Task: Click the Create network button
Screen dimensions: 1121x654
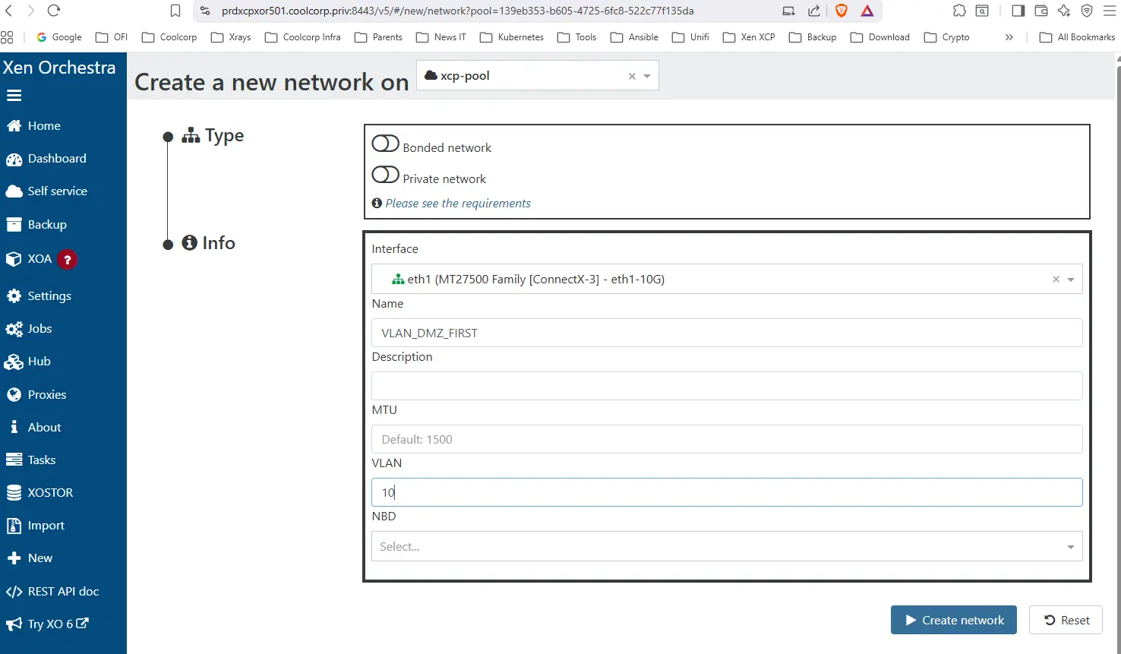Action: [x=953, y=621]
